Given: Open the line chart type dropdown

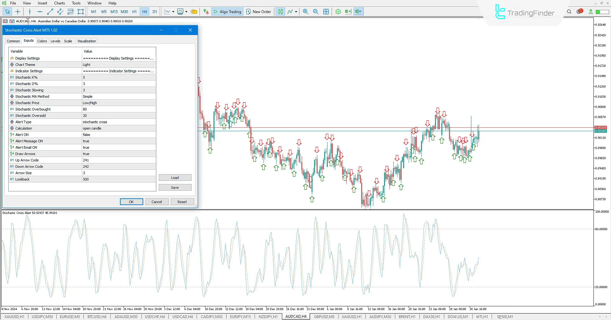Looking at the screenshot, I should coord(173,11).
